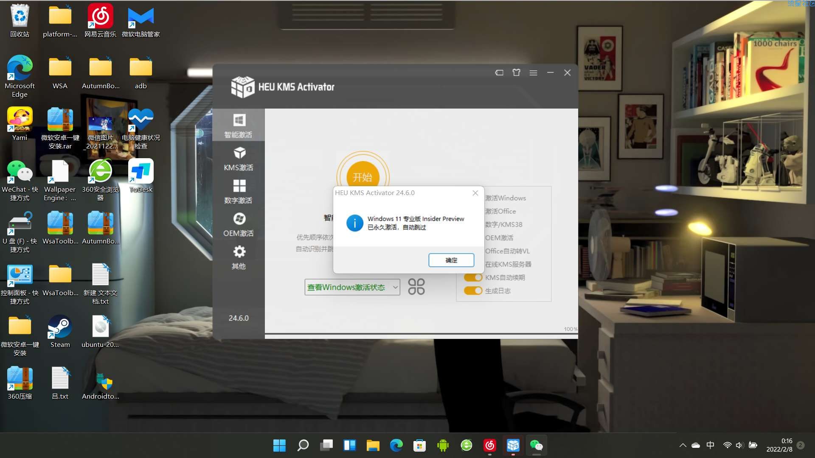This screenshot has width=815, height=458.
Task: Click version number 24.6.0 in sidebar
Action: (x=239, y=318)
